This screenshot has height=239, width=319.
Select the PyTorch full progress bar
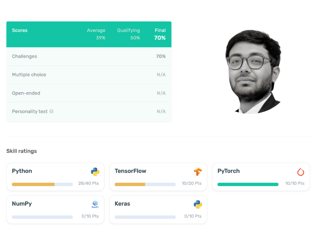tap(248, 184)
